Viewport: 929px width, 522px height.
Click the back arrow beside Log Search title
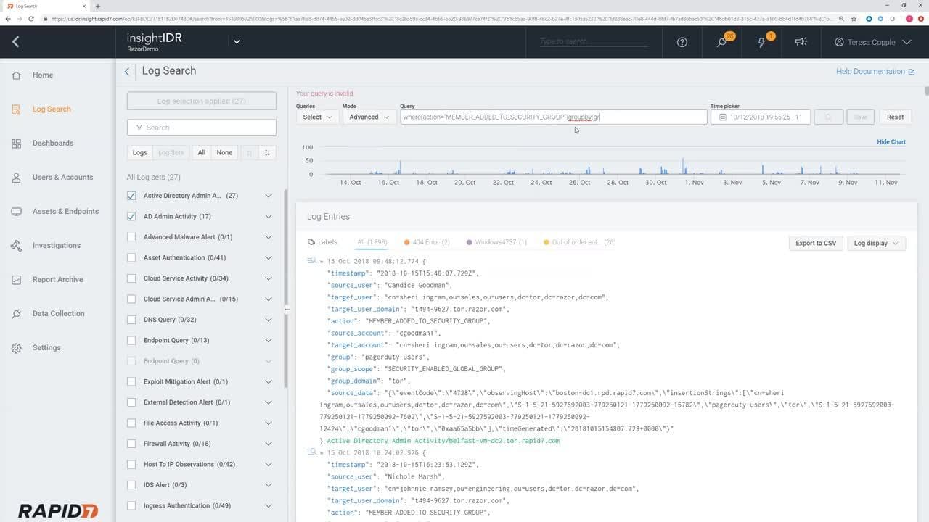click(127, 71)
